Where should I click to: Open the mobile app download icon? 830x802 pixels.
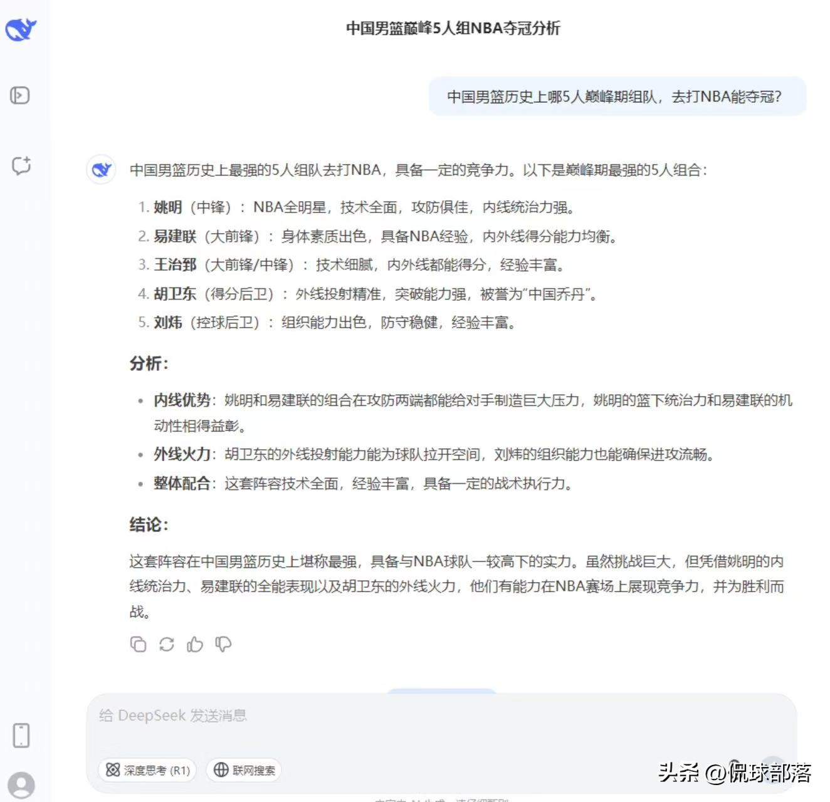(21, 735)
